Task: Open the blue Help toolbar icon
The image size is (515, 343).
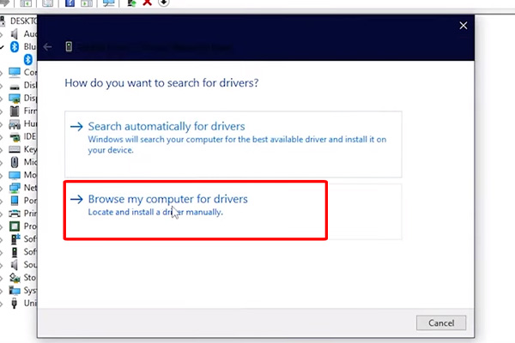Action: point(70,3)
